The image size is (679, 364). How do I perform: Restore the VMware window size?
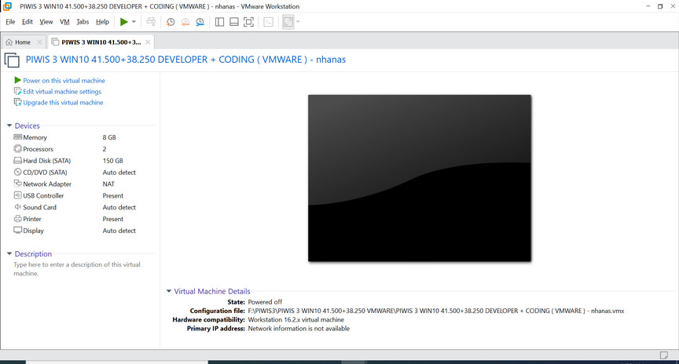[660, 6]
